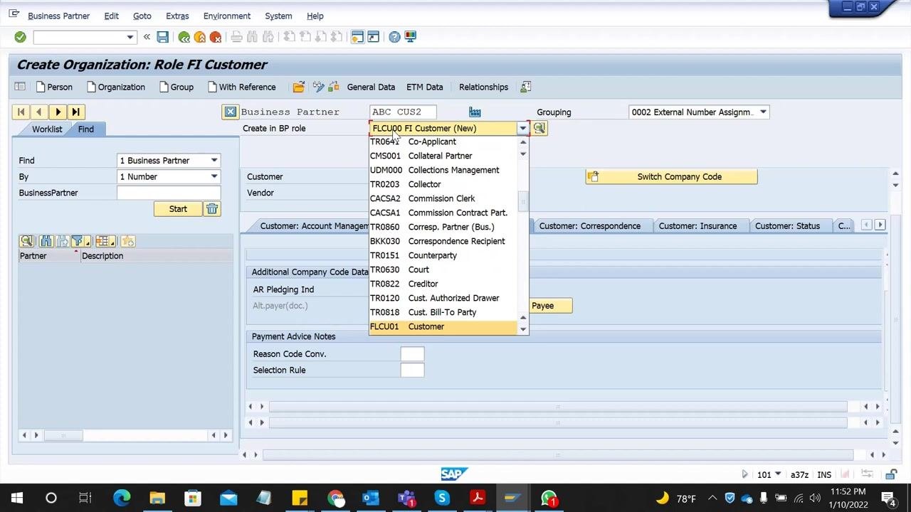Click the Set filter funnel icon
This screenshot has height=512, width=911.
coord(79,241)
